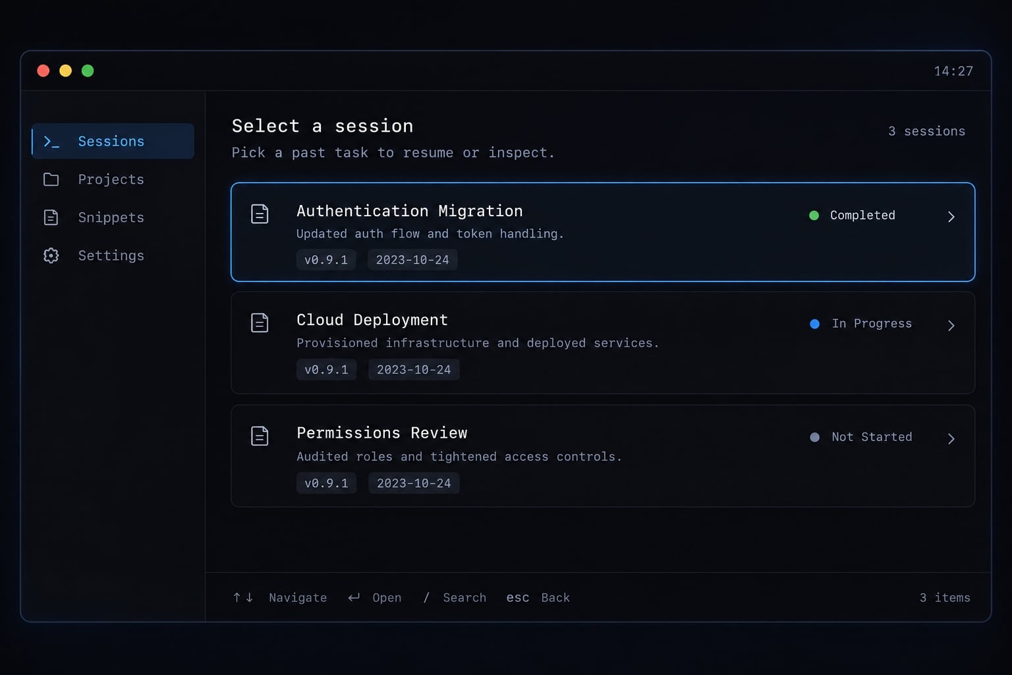Click the terminal prompt icon beside Sessions
This screenshot has height=675, width=1012.
tap(51, 141)
